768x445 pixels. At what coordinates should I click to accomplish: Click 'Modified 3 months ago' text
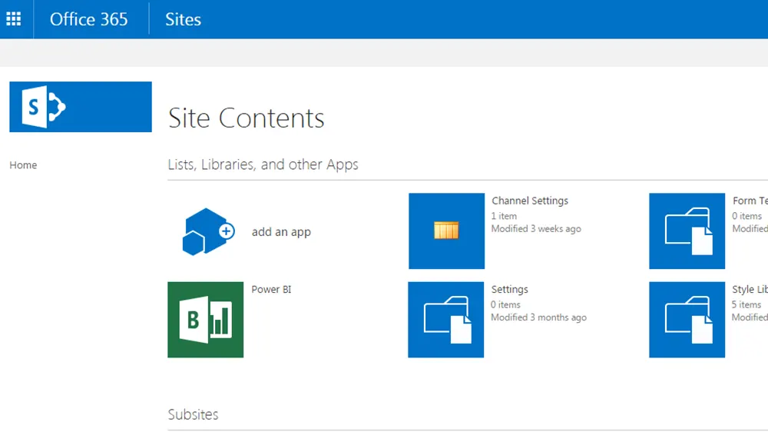pos(539,317)
